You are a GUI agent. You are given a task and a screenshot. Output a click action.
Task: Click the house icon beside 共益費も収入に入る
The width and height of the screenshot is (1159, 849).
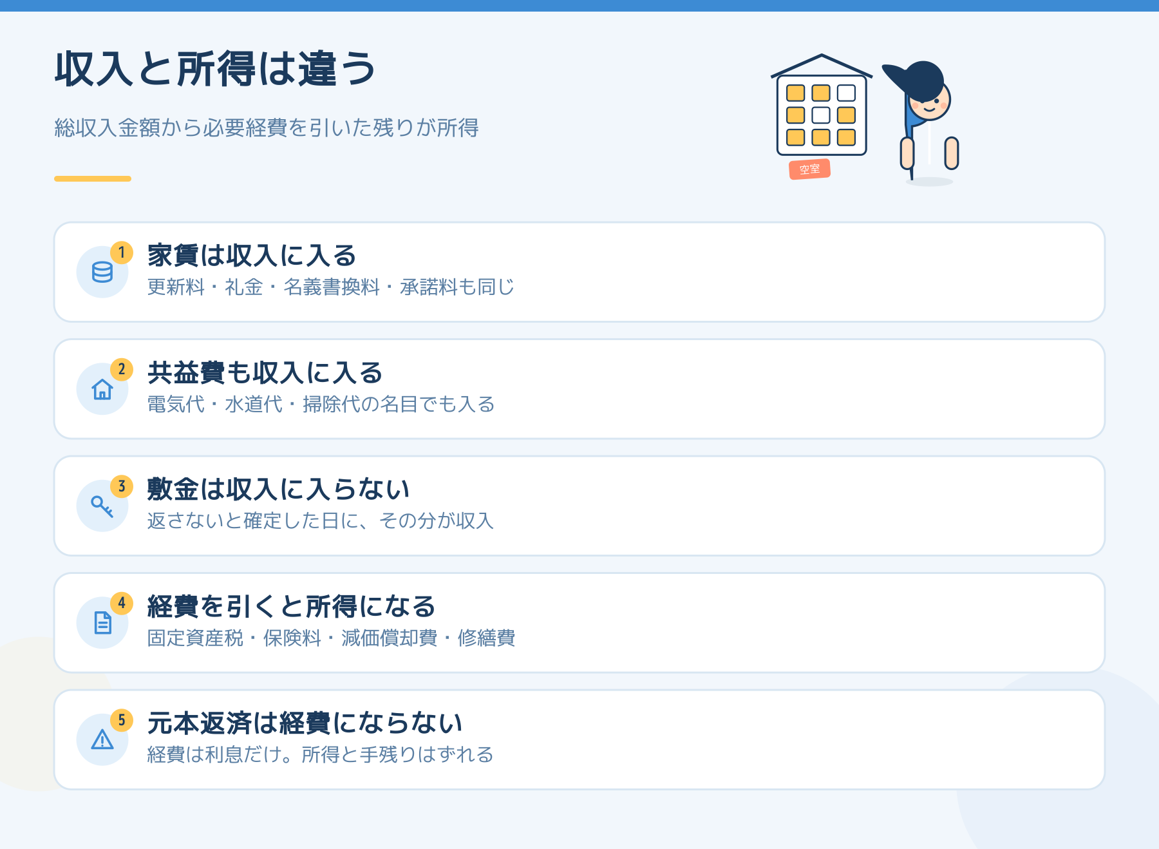pos(102,389)
